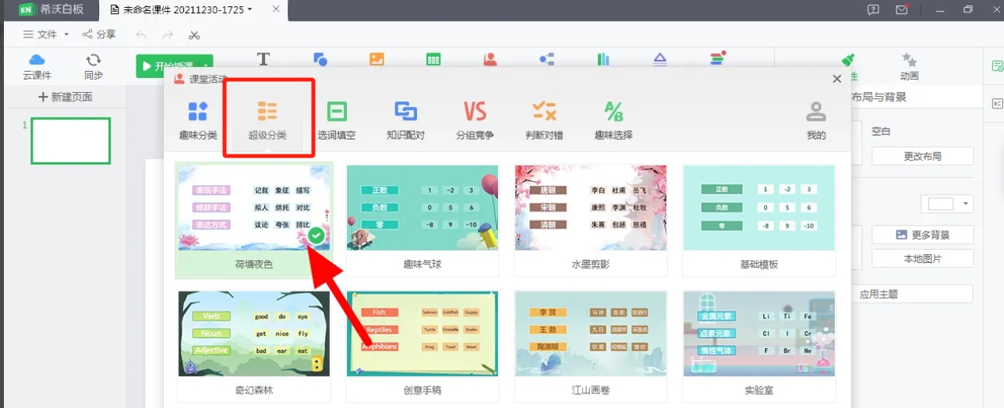Select the 选词填空 activity type
The image size is (1004, 408).
[337, 119]
